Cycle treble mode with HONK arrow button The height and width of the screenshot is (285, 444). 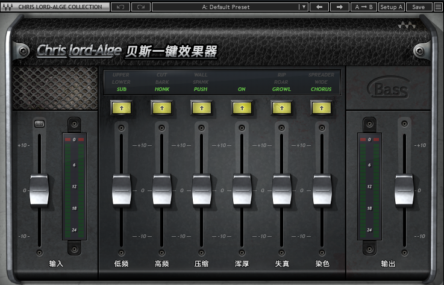point(162,108)
